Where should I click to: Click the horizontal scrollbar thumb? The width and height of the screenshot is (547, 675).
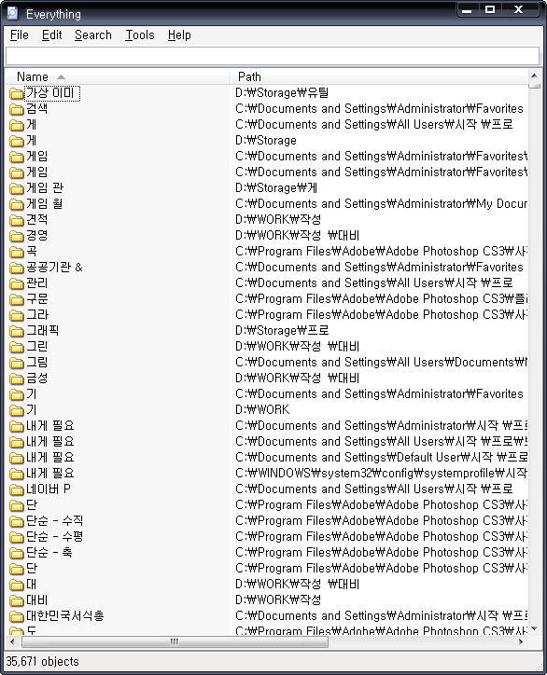coord(175,641)
